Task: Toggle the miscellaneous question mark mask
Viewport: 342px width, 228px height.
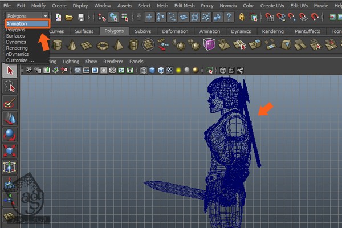Action: pyautogui.click(x=229, y=17)
